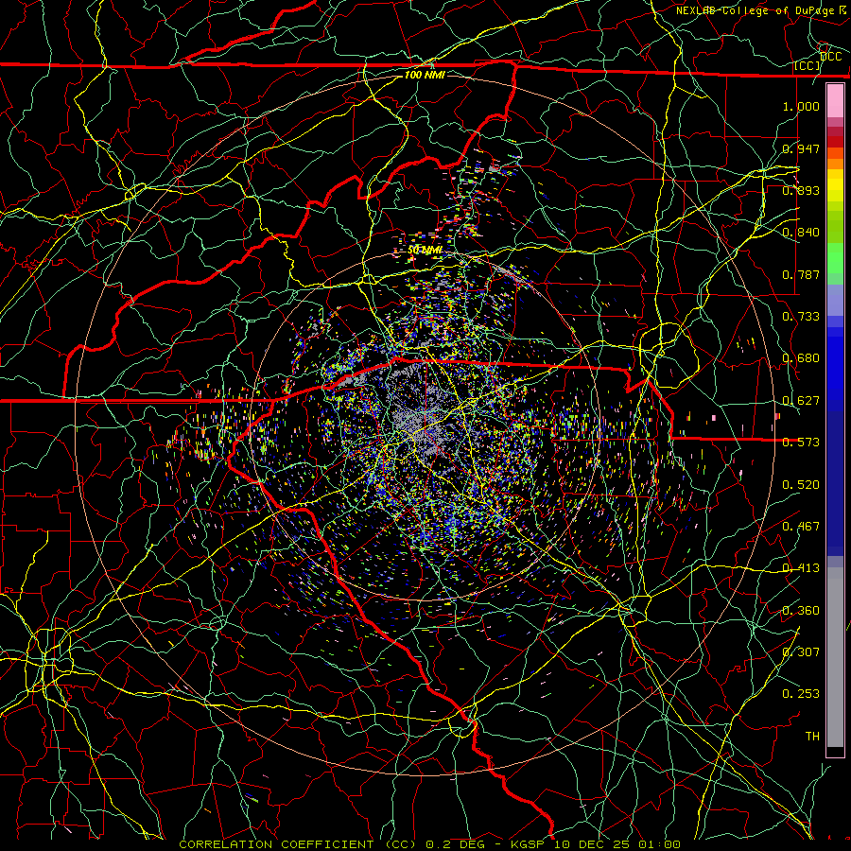Click the 0.467 legend value

click(x=801, y=527)
